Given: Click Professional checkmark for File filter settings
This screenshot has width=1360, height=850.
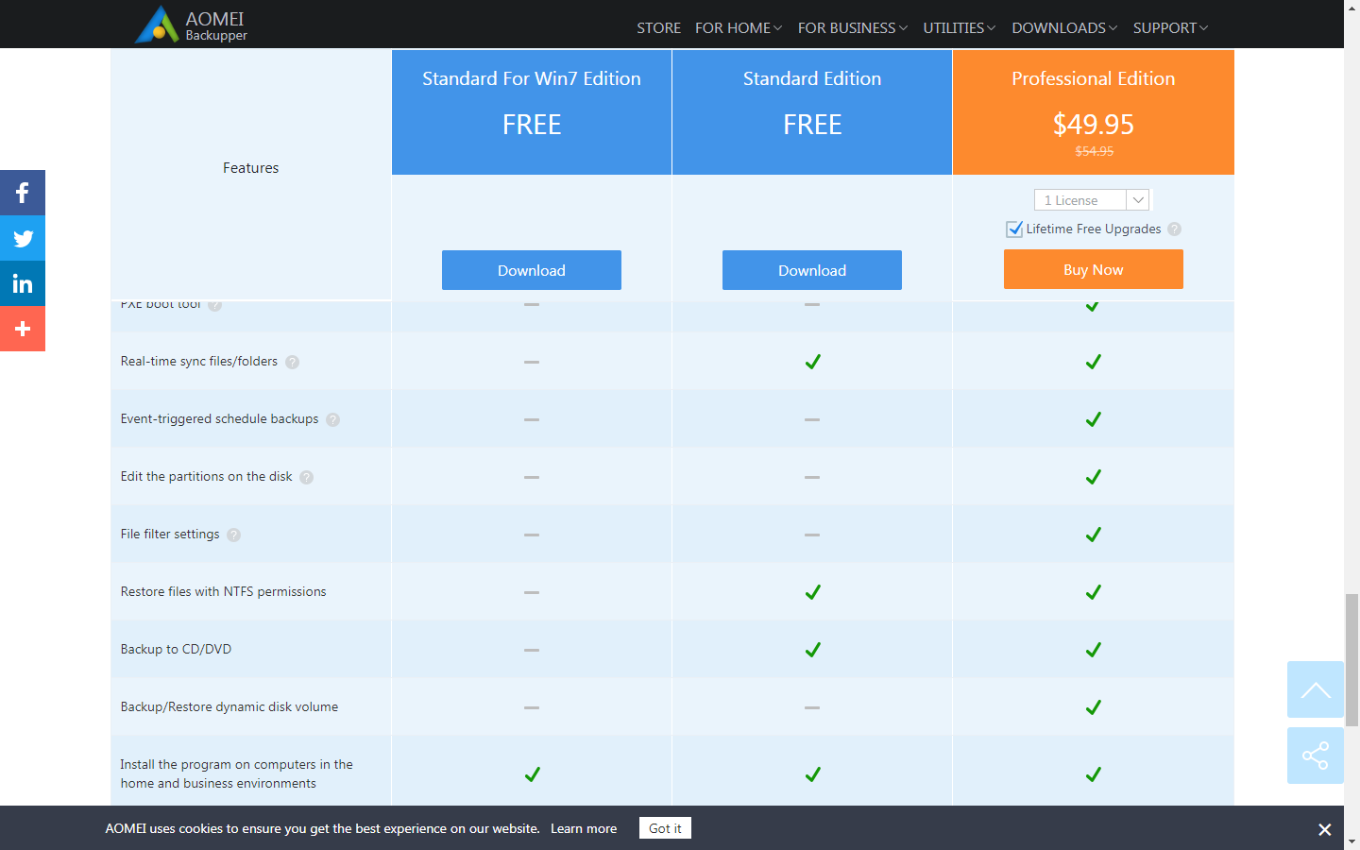Looking at the screenshot, I should (1094, 535).
